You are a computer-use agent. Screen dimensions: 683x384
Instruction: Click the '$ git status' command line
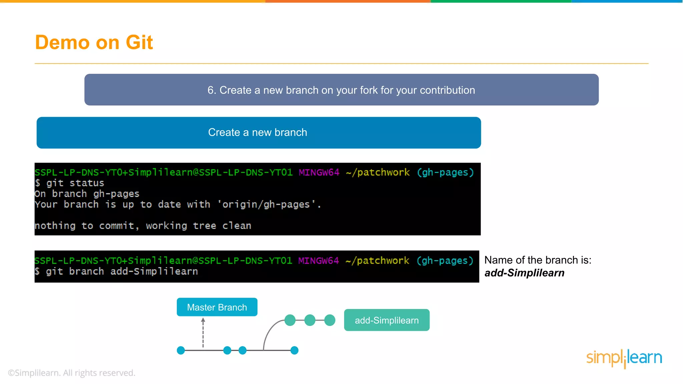(70, 183)
